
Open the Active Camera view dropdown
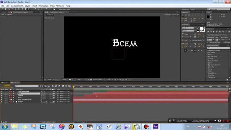pos(99,79)
